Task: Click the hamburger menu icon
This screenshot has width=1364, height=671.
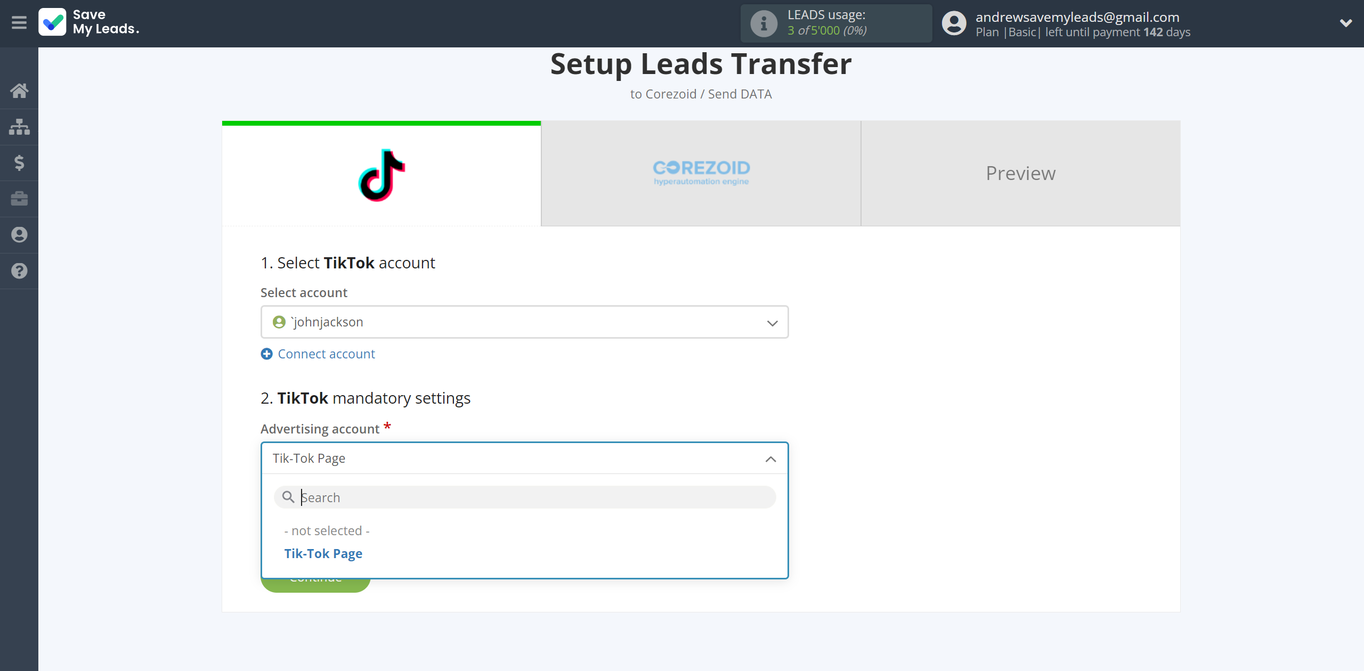Action: [x=19, y=22]
